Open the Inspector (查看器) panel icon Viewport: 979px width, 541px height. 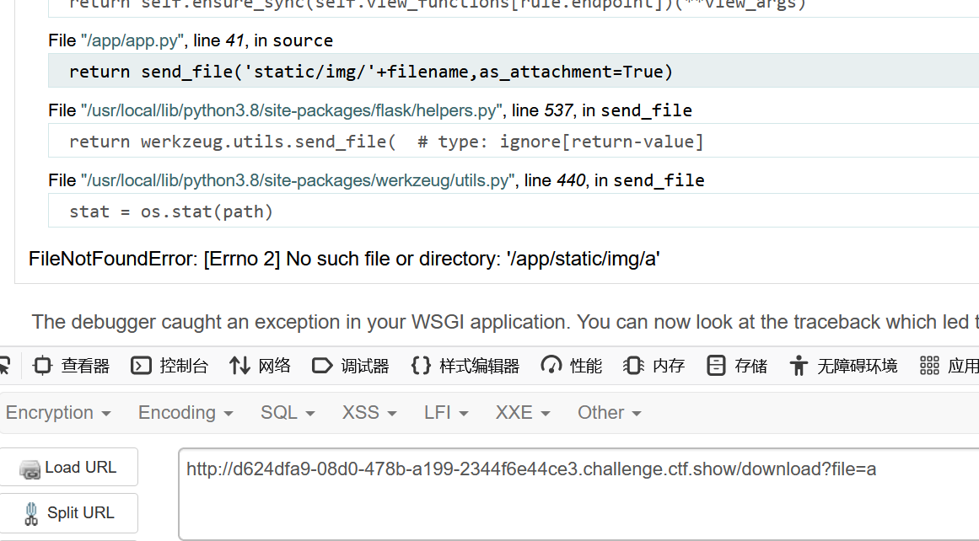[x=42, y=366]
